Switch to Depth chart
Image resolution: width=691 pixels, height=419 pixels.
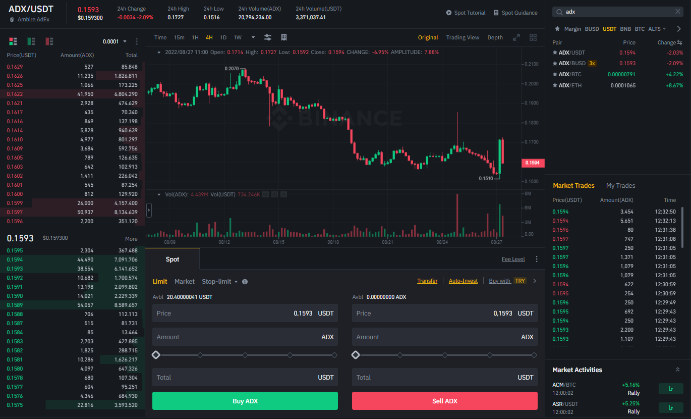pyautogui.click(x=495, y=37)
